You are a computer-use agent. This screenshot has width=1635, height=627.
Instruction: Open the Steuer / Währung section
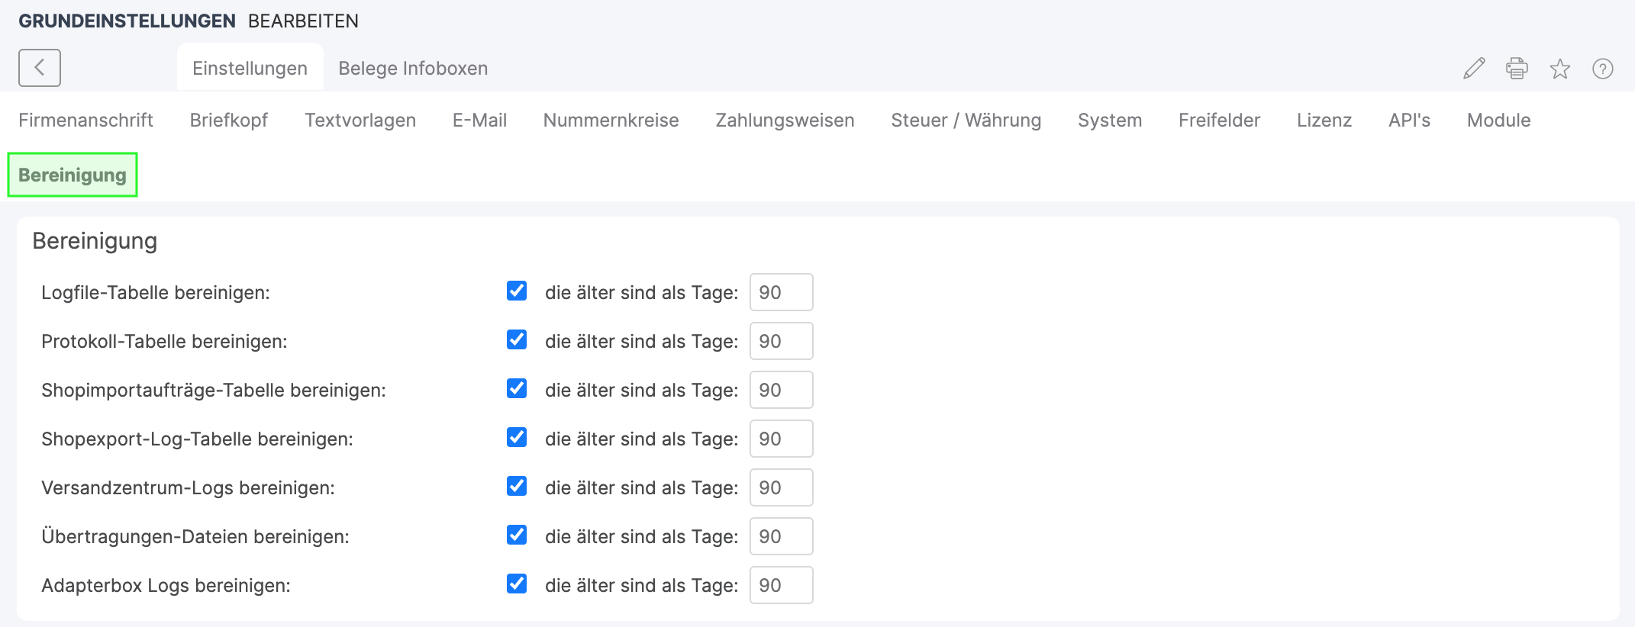point(966,120)
